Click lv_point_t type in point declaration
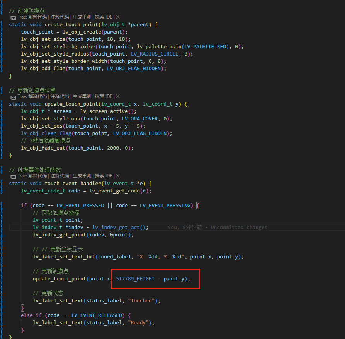The width and height of the screenshot is (345, 339). coord(48,220)
